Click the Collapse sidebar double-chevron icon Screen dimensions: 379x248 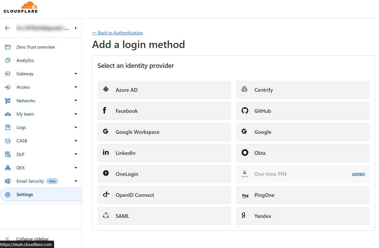click(7, 239)
